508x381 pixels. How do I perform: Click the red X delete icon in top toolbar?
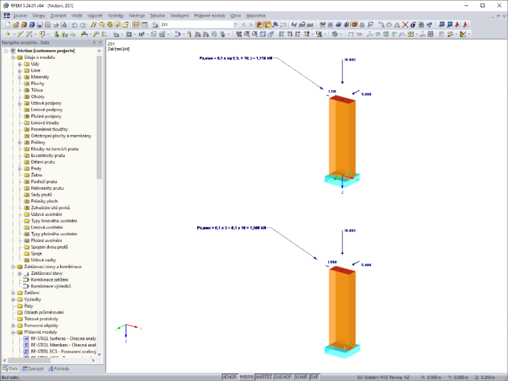point(405,25)
